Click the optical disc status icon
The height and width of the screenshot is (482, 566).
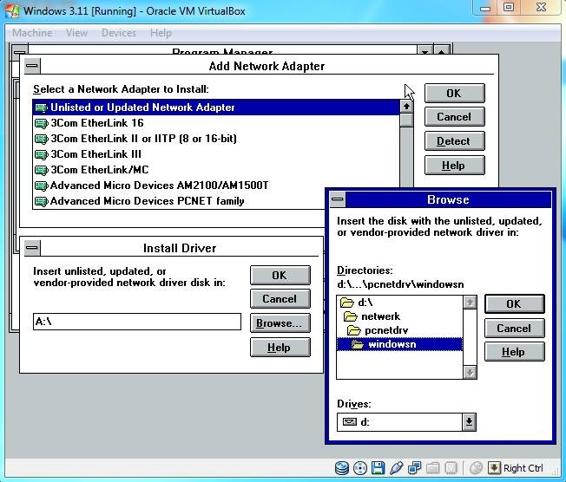click(360, 469)
